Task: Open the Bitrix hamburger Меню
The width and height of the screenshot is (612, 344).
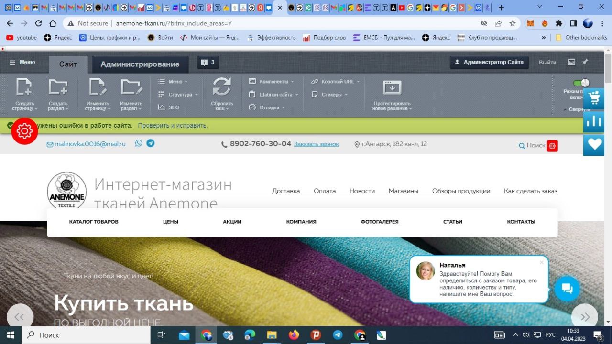Action: (x=22, y=62)
